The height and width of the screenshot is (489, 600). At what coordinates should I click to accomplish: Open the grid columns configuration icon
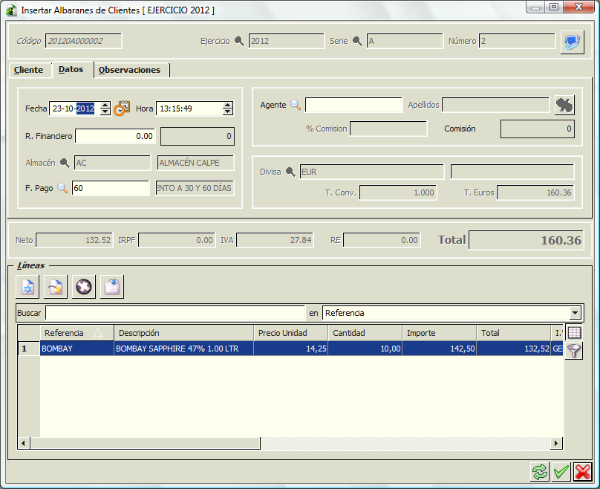tap(574, 332)
